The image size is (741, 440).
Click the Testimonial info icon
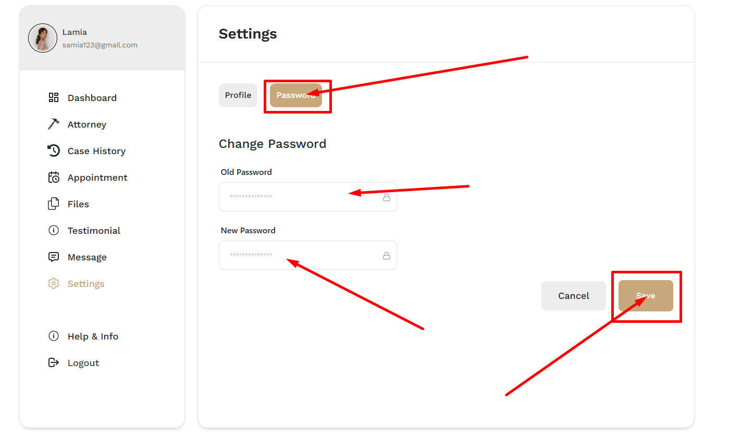click(54, 230)
